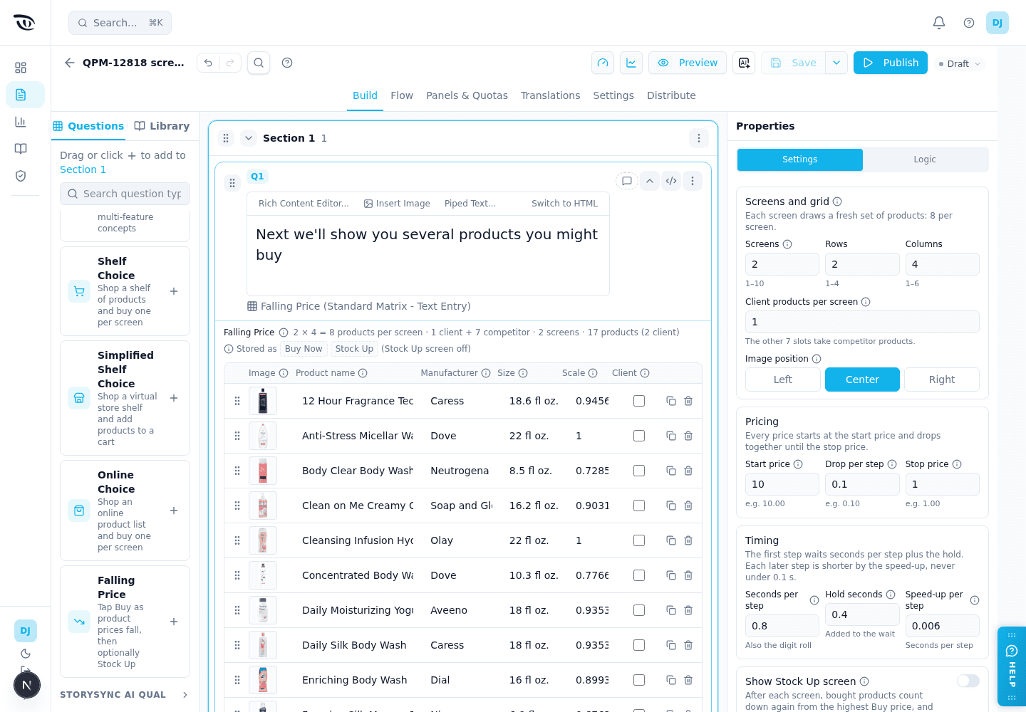Open the Section 1 three-dot menu

coord(699,138)
